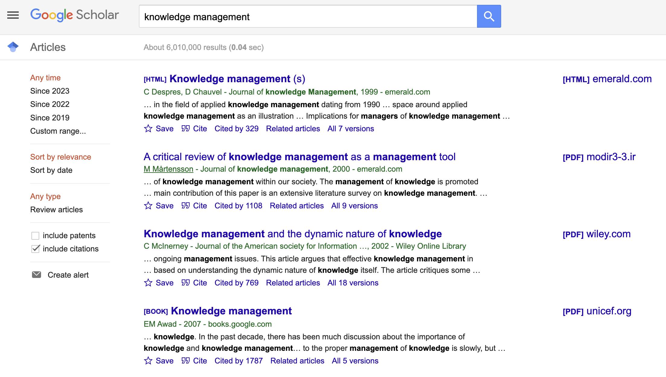Screen dimensions: 666x377
Task: Open A critical review of knowledge management title
Action: point(299,157)
